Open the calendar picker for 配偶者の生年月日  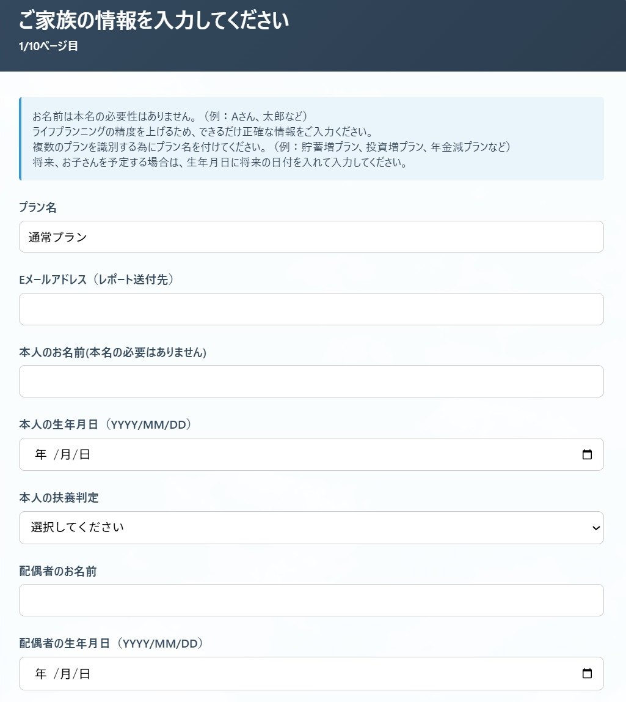pos(588,674)
